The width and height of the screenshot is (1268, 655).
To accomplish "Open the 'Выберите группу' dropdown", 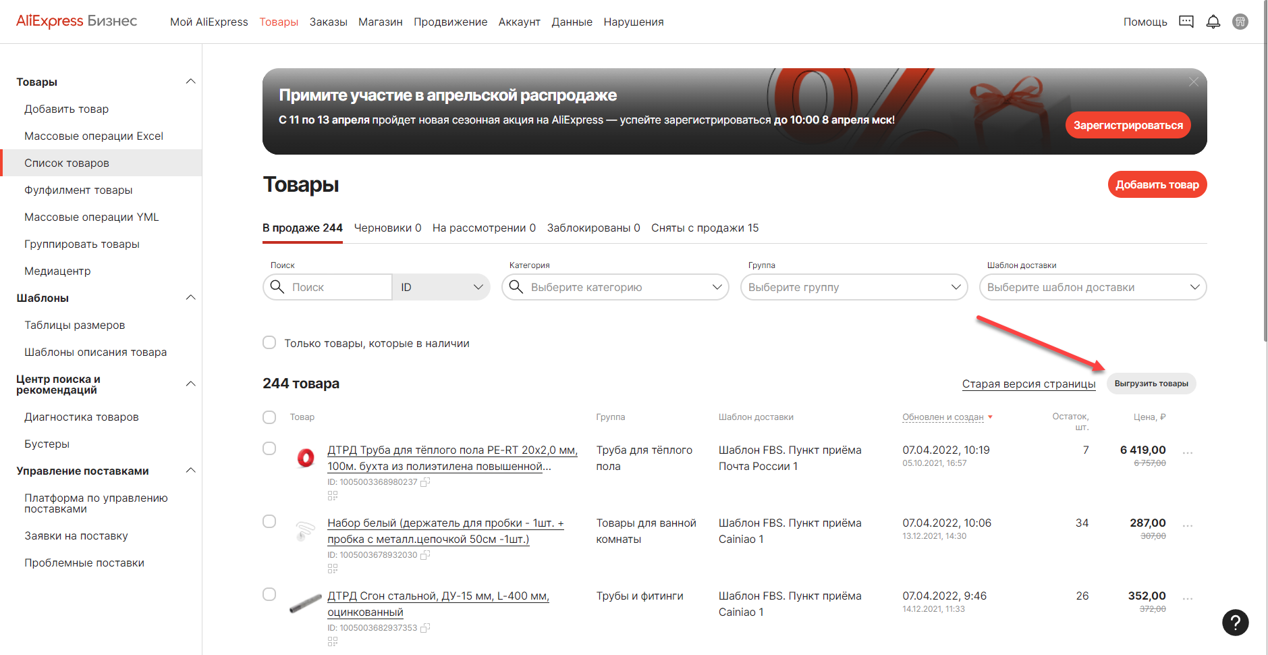I will [854, 287].
